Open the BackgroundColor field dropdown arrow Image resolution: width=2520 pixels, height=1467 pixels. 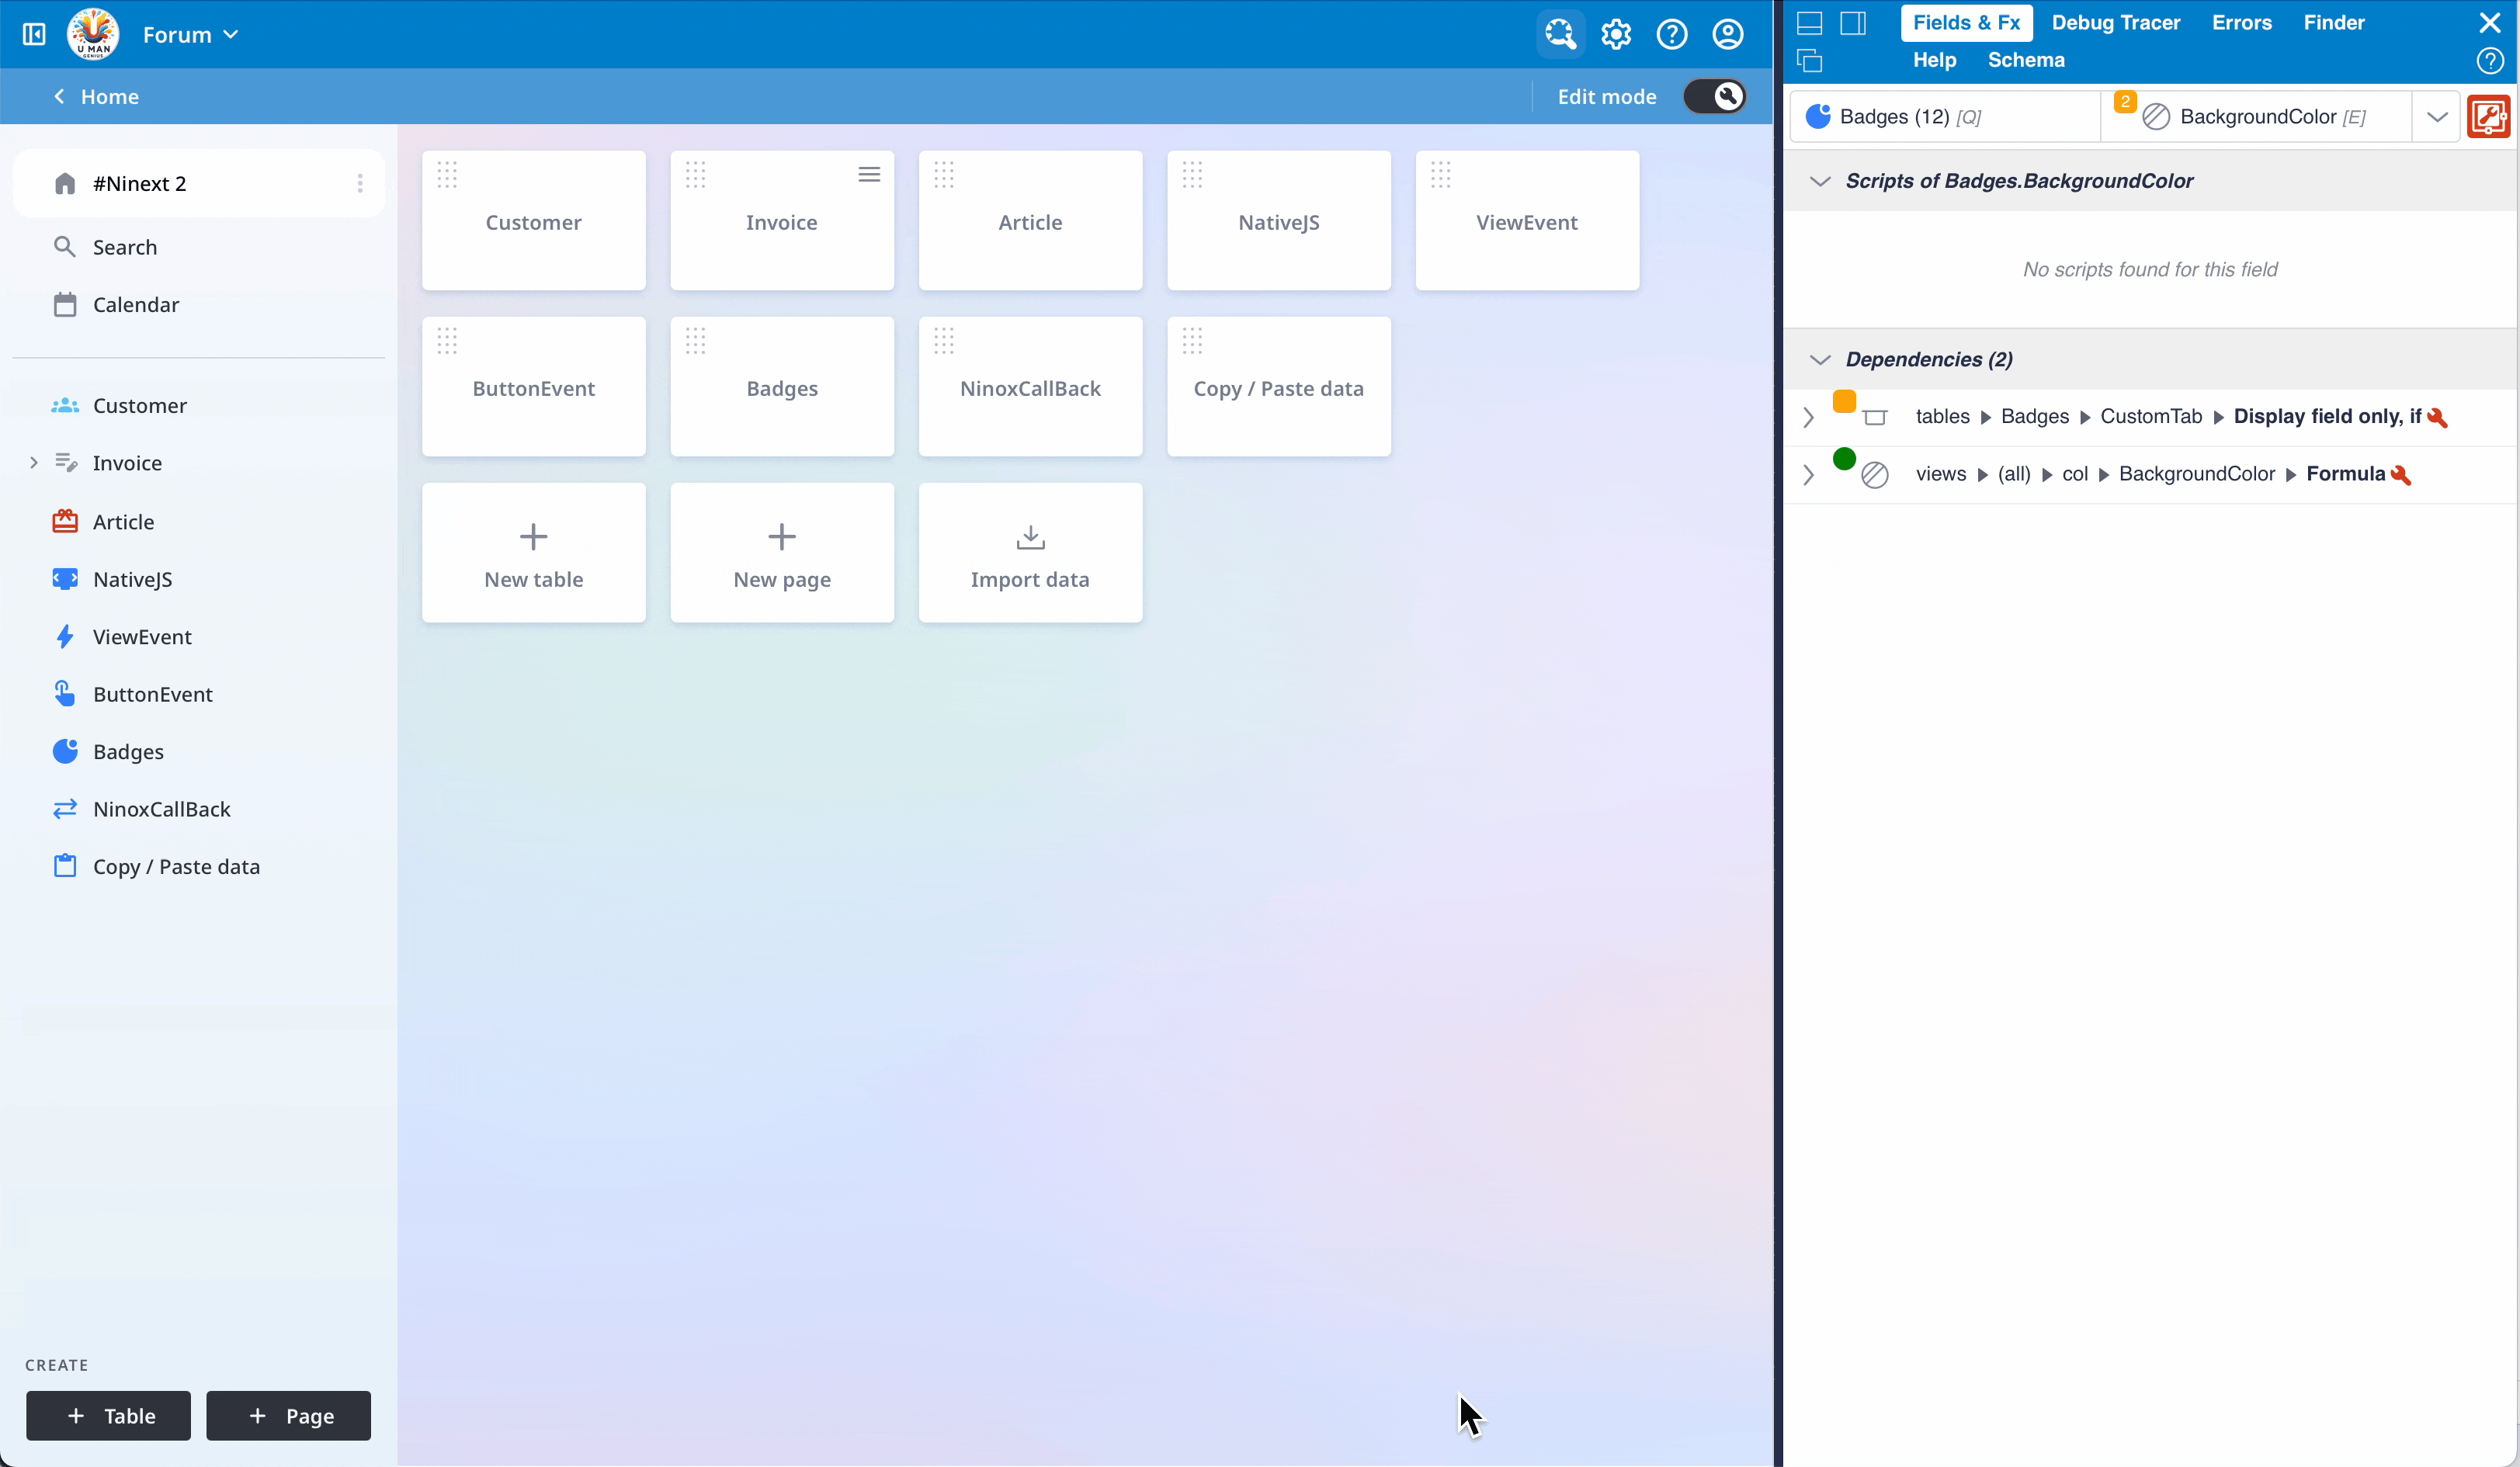2437,117
